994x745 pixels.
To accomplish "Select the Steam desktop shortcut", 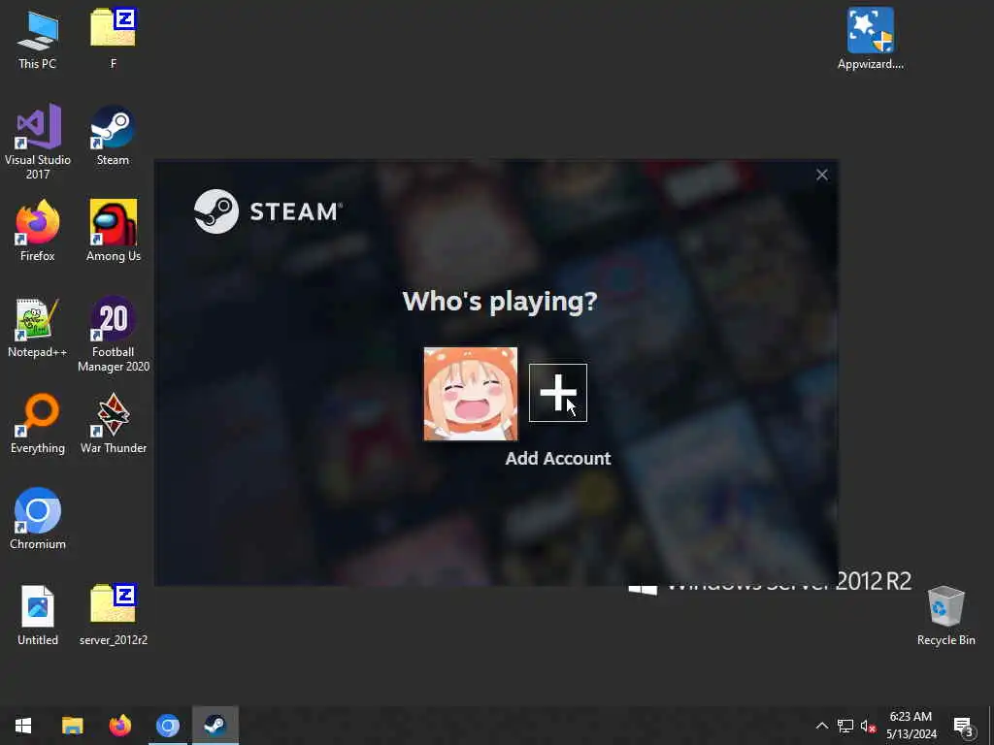I will point(113,136).
